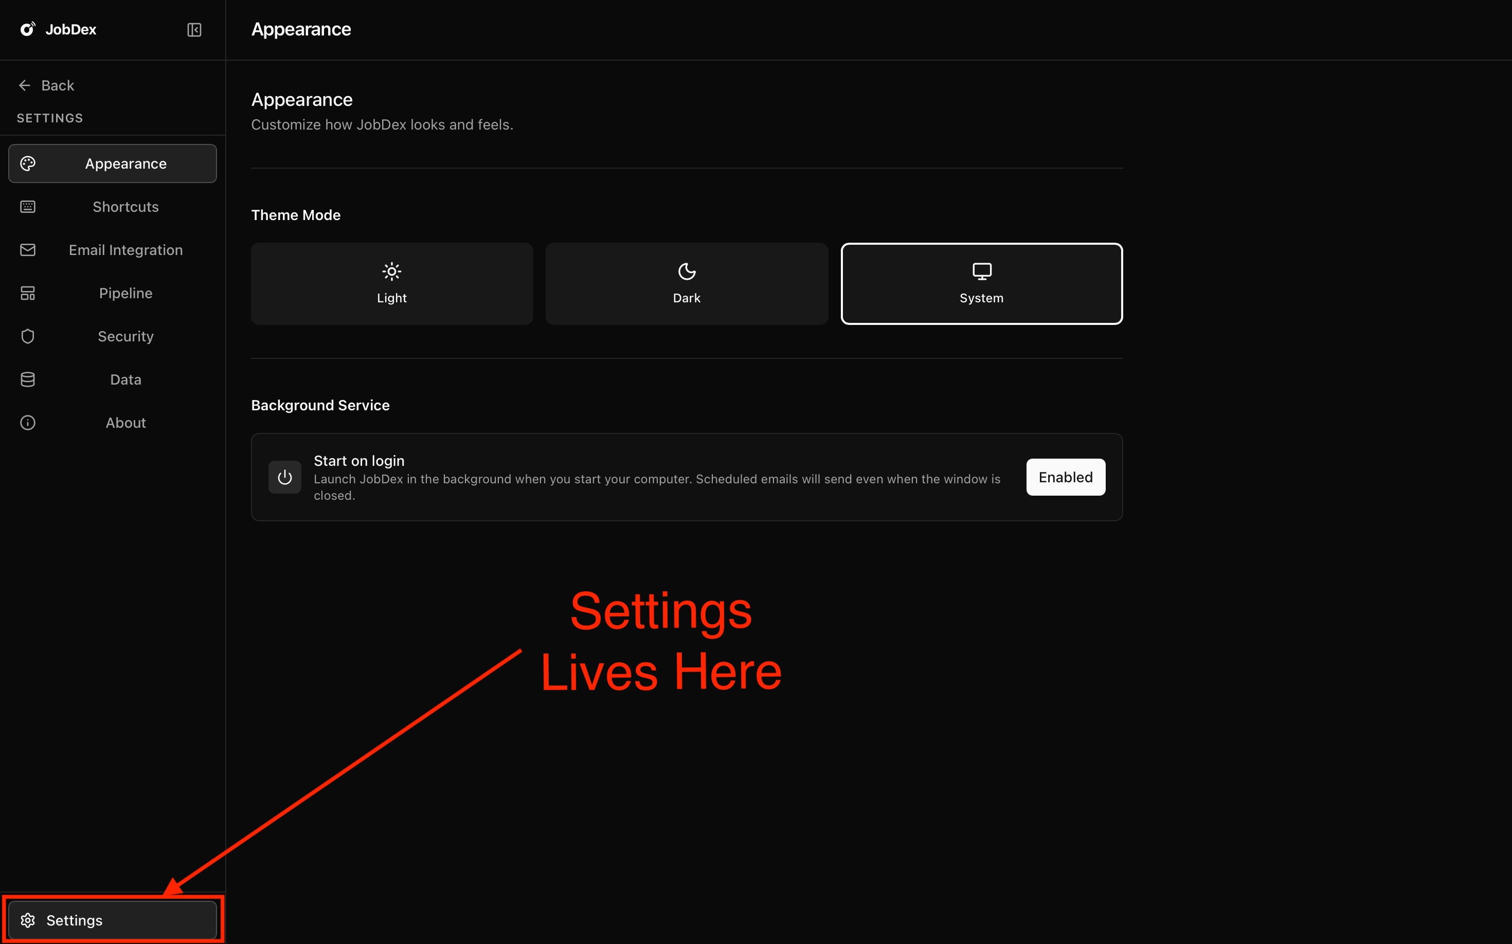Open the Data settings section
Screen dimensions: 1512x944
coord(113,379)
